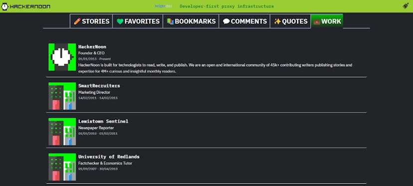Image resolution: width=413 pixels, height=186 pixels.
Task: Click the paintbrush theme icon in header
Action: click(406, 6)
